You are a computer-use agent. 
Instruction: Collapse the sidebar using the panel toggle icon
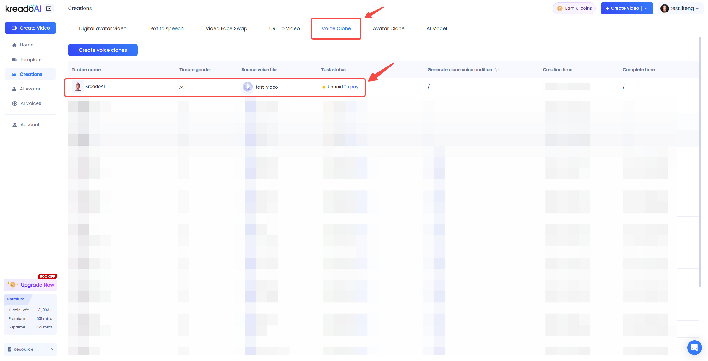pos(49,9)
